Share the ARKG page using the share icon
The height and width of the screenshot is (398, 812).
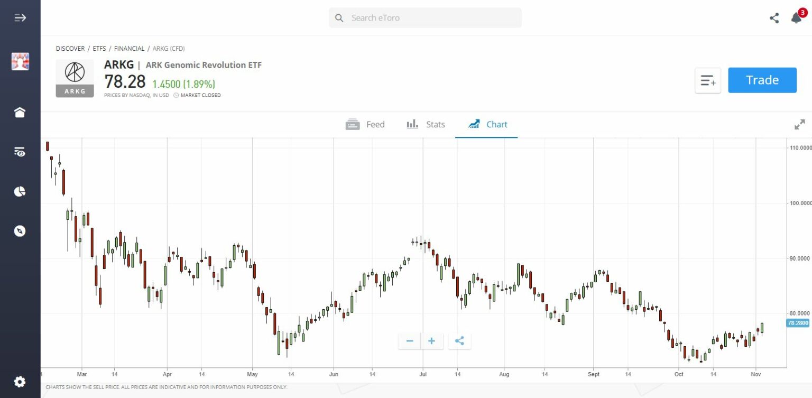(774, 17)
